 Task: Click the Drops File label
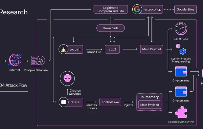(x=94, y=52)
